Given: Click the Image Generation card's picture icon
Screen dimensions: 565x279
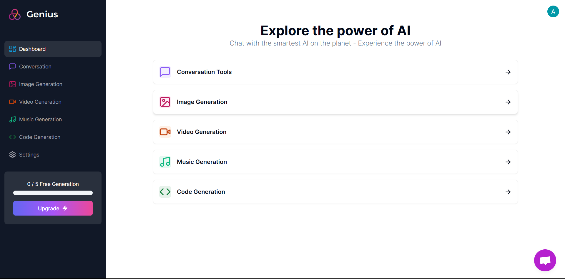Looking at the screenshot, I should point(165,102).
